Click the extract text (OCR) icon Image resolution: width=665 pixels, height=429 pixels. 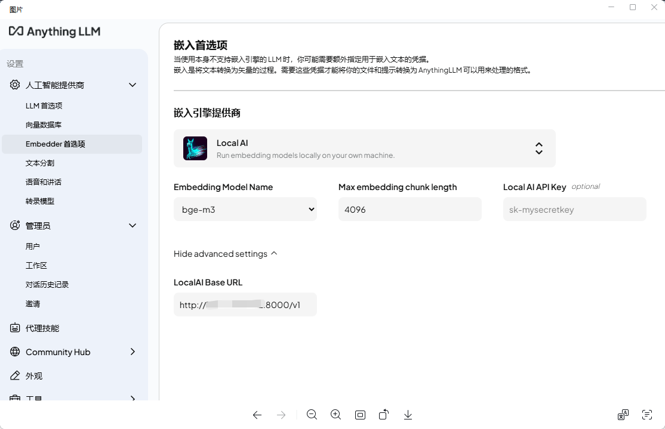(x=646, y=415)
